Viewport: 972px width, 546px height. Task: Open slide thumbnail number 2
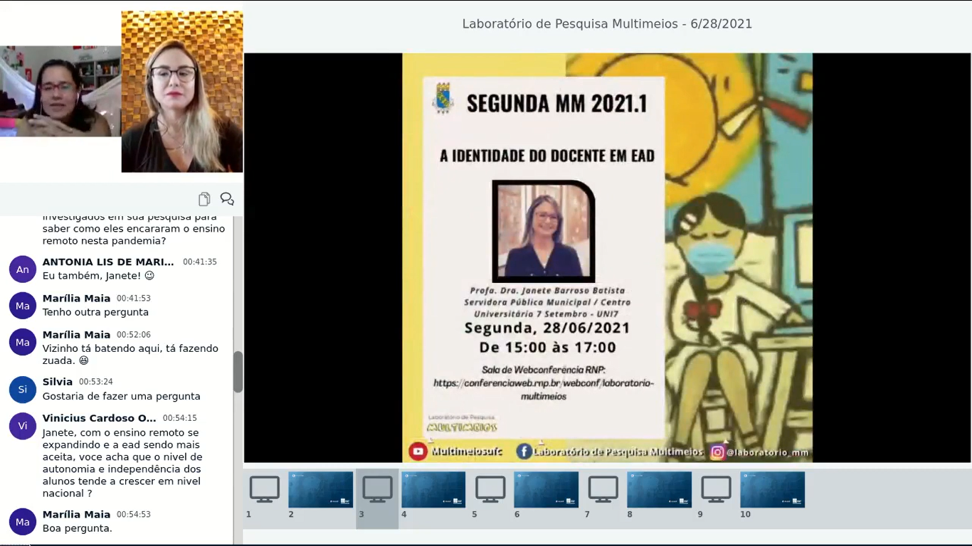[x=320, y=490]
